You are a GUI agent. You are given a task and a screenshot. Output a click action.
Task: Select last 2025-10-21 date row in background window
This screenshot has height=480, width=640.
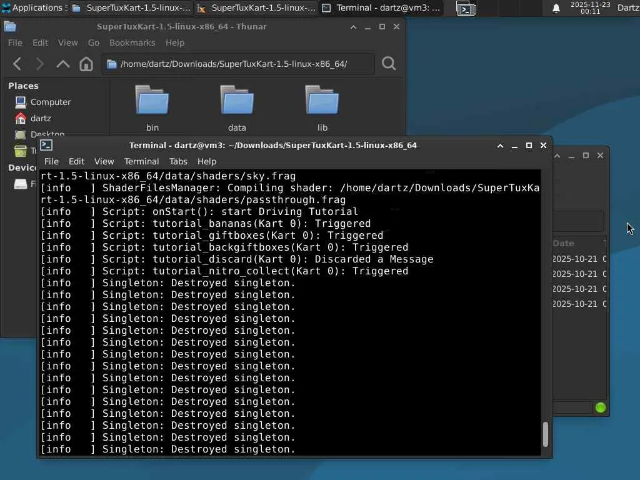click(x=579, y=304)
